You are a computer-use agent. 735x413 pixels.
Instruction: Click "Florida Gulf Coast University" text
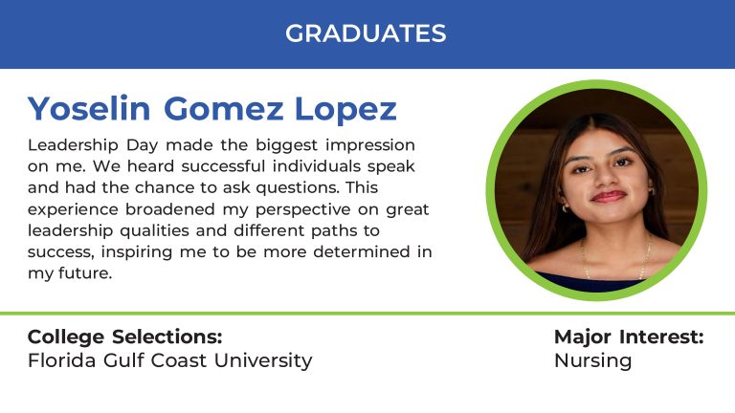pyautogui.click(x=170, y=360)
